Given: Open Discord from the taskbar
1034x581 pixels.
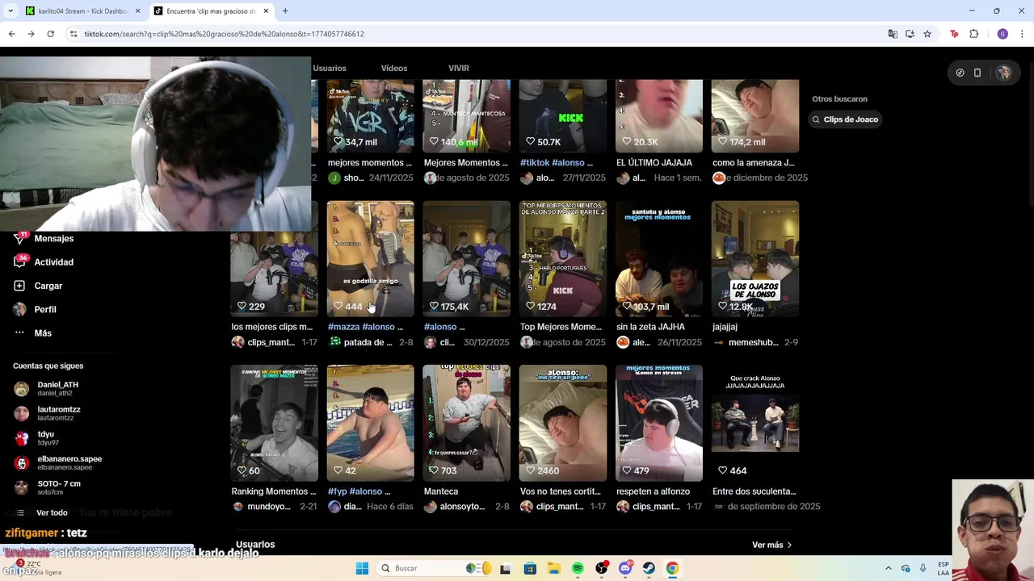Looking at the screenshot, I should pos(625,568).
